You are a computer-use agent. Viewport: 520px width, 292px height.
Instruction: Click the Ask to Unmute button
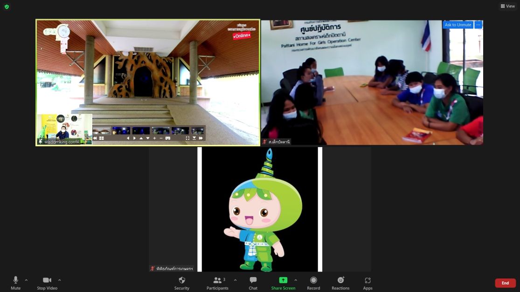tap(458, 25)
